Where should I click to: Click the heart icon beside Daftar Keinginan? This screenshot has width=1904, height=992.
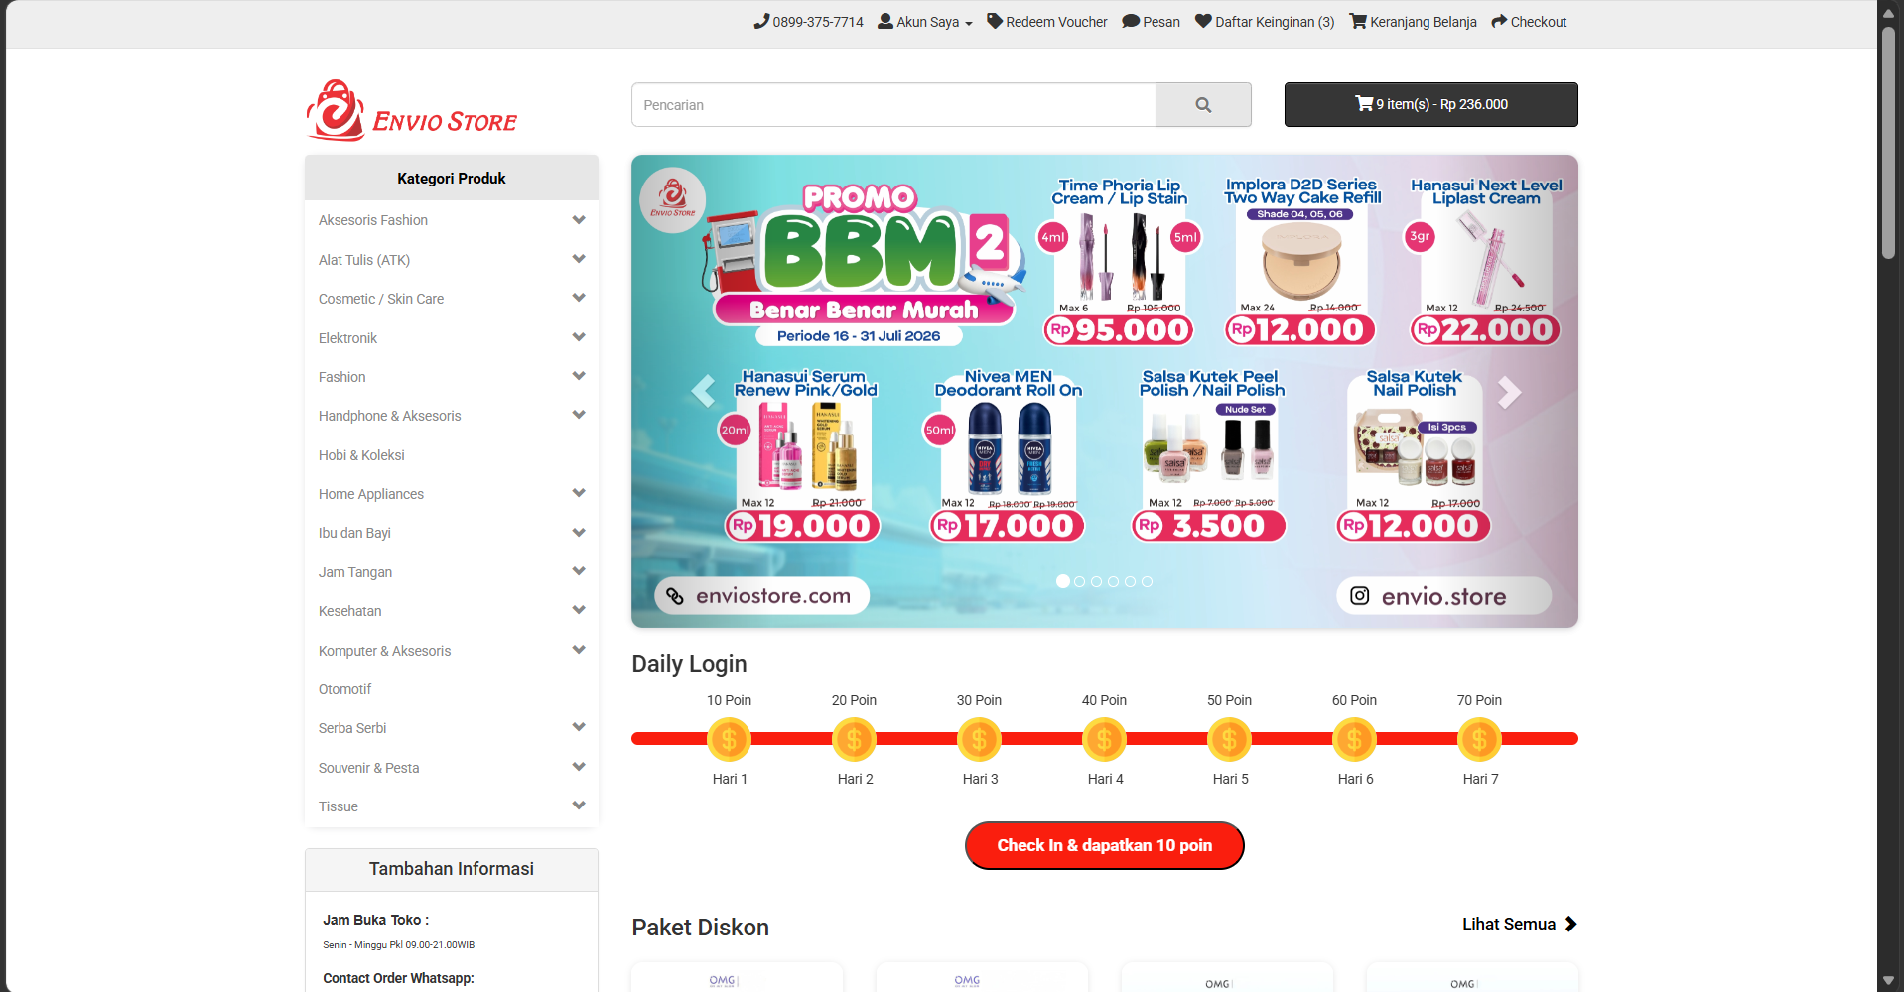[1203, 21]
